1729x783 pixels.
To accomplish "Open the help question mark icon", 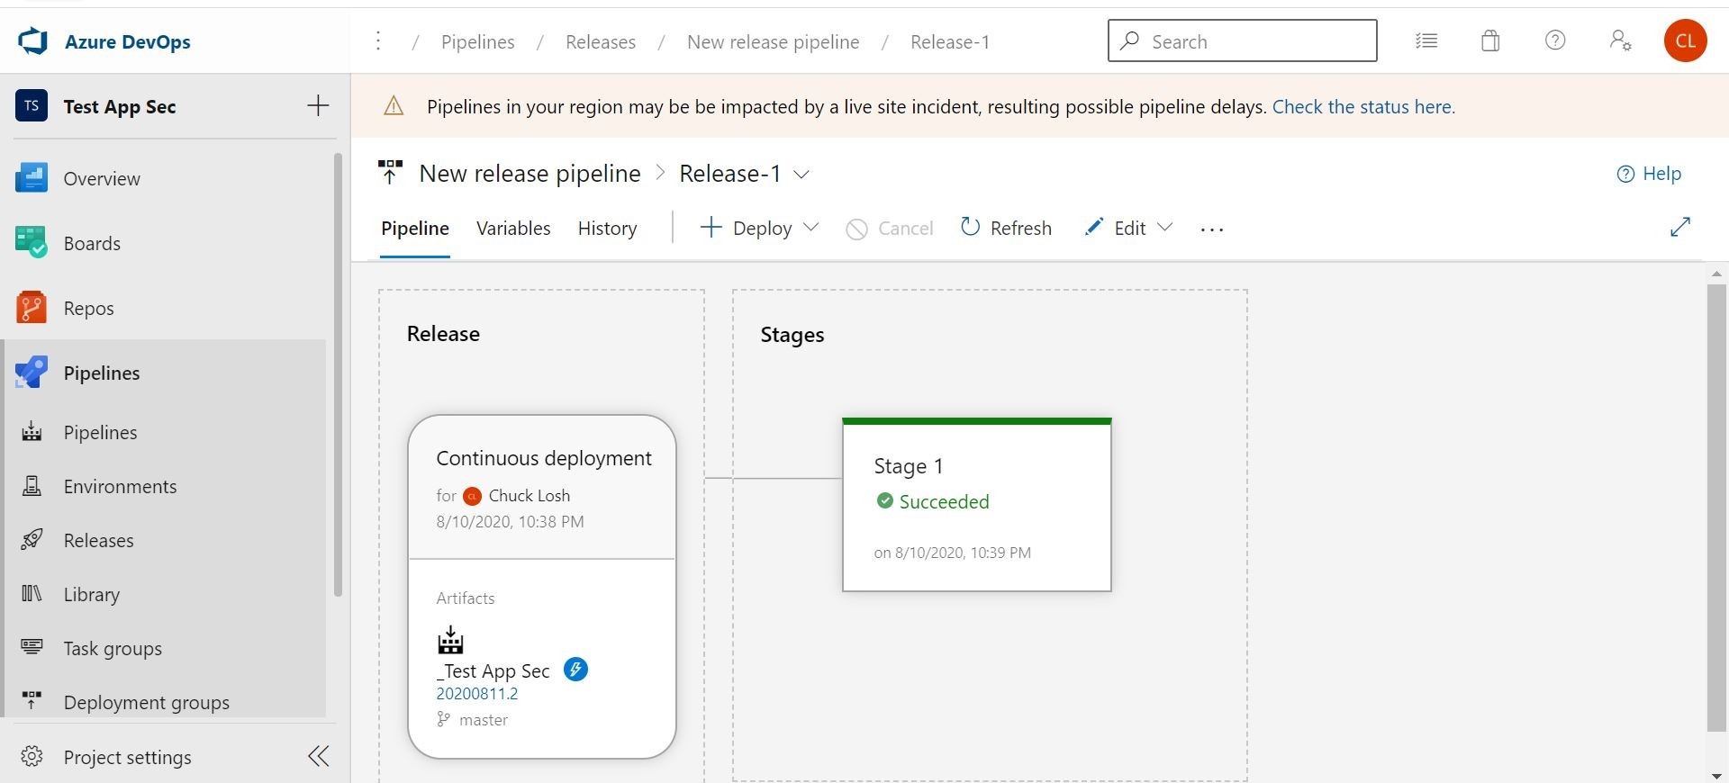I will pos(1555,40).
